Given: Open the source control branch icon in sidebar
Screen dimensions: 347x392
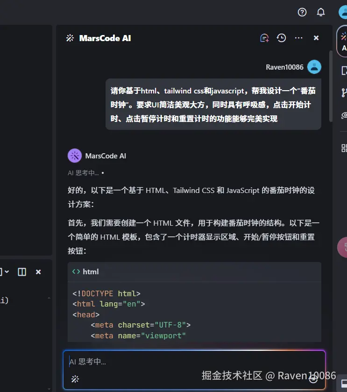Looking at the screenshot, I should [x=344, y=93].
